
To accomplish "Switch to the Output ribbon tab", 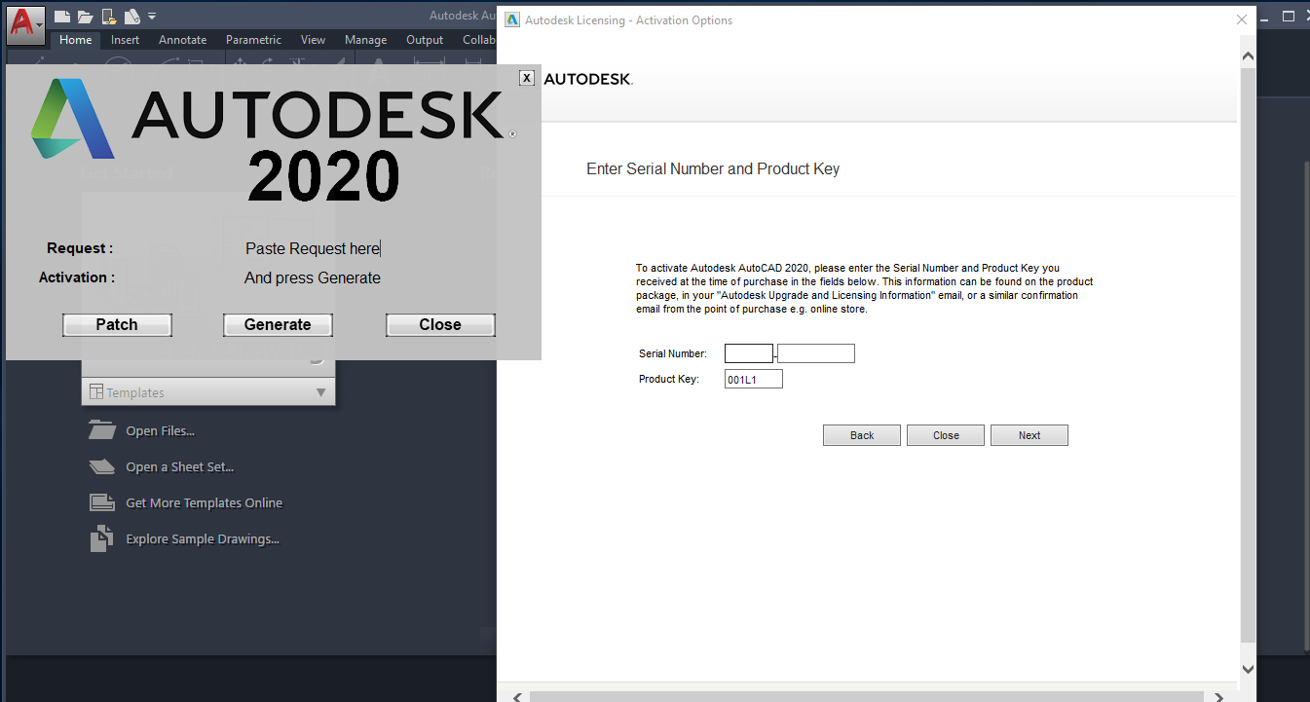I will tap(425, 40).
